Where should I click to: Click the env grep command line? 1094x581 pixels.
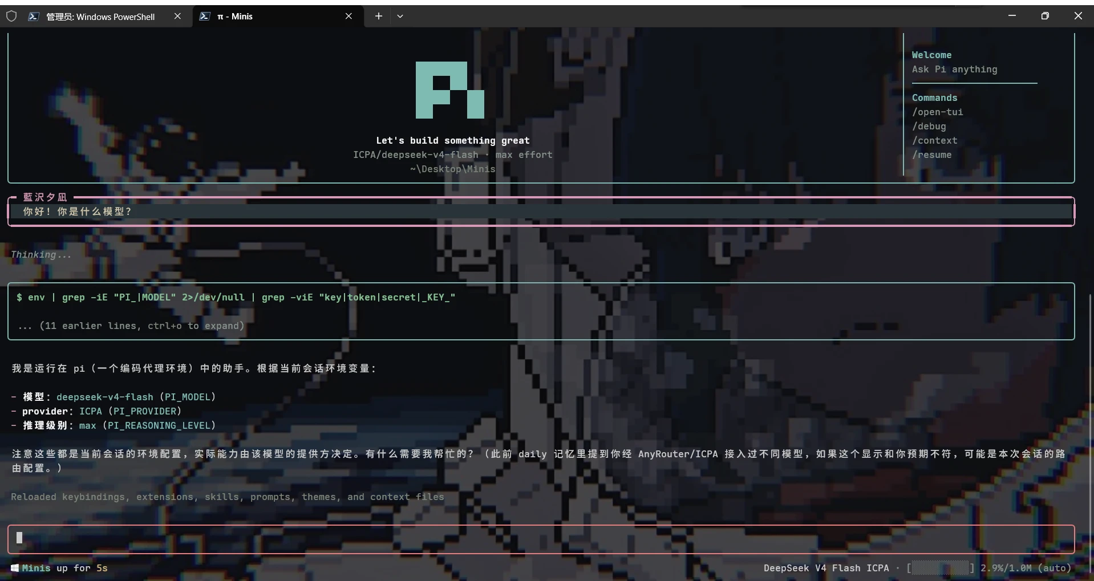point(236,298)
